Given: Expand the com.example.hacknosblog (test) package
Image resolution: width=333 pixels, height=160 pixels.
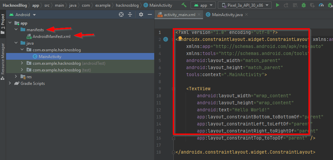Looking at the screenshot, I should pyautogui.click(x=22, y=70).
